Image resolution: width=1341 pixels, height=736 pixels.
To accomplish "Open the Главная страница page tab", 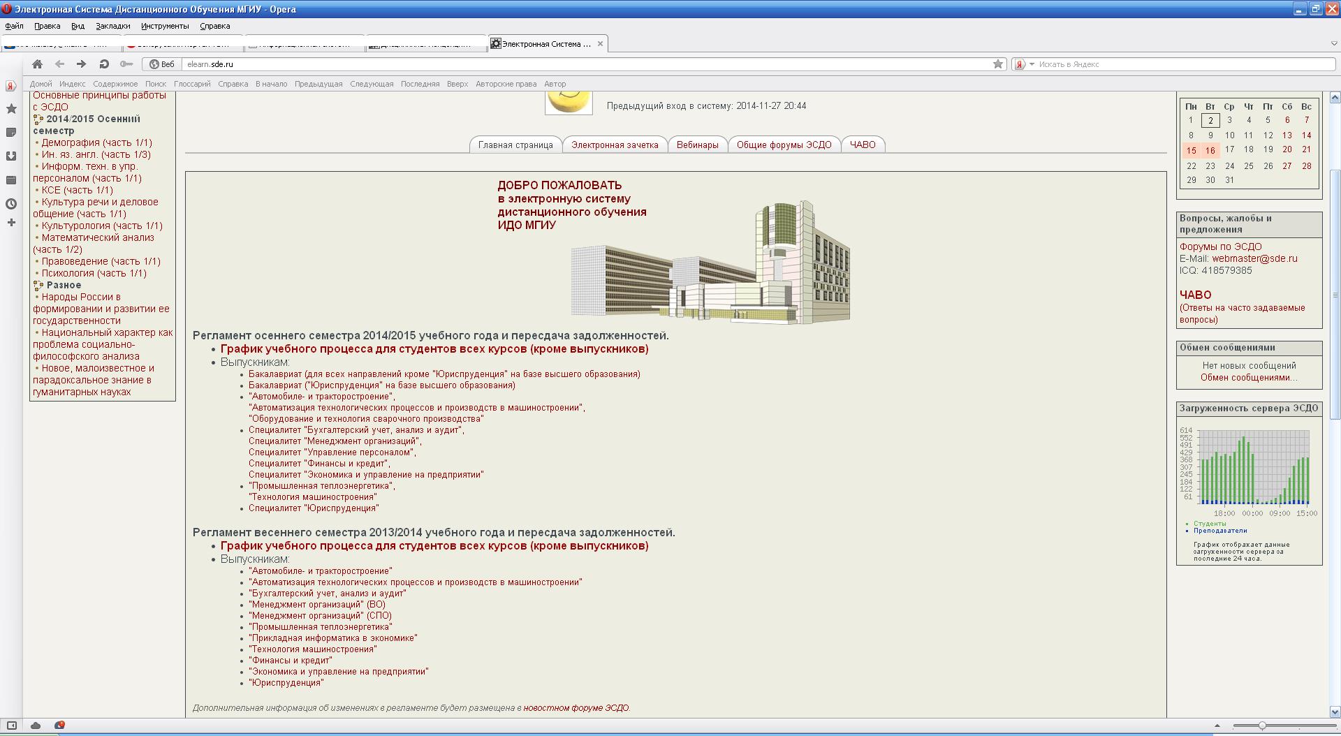I will (515, 145).
